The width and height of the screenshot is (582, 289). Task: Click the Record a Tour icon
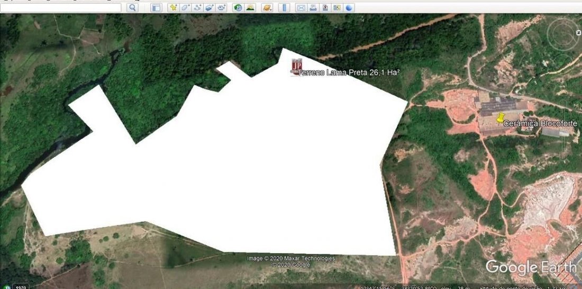coord(222,7)
